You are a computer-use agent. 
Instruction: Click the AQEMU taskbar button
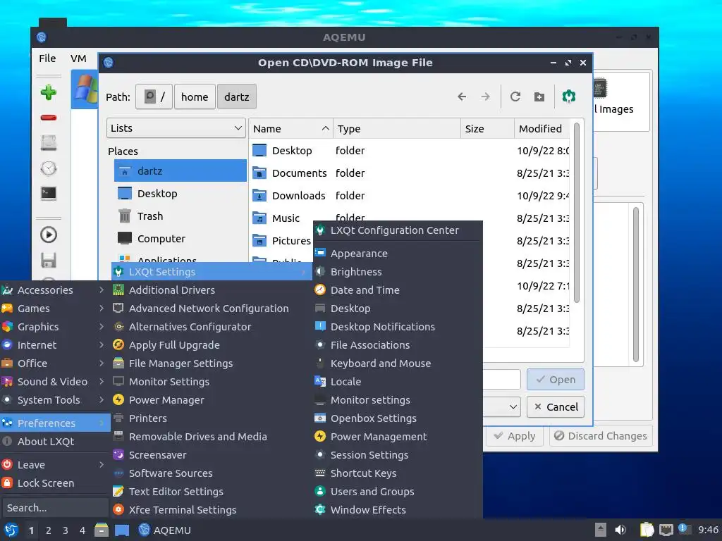pyautogui.click(x=165, y=530)
